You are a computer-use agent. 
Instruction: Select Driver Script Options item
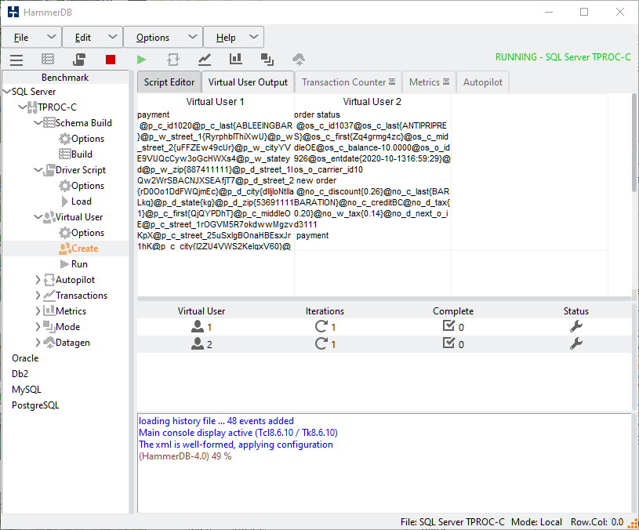[x=82, y=186]
